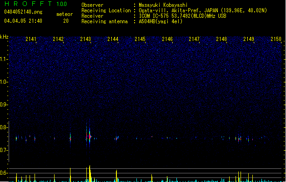Viewport: 286px width, 182px height.
Task: Click the 2144 time axis label
Action: 113,39
